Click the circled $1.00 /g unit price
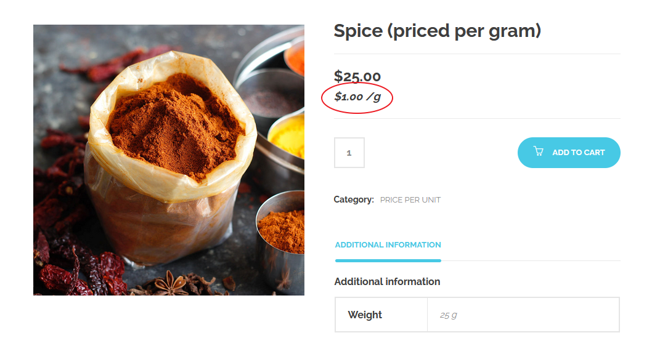 pos(357,97)
